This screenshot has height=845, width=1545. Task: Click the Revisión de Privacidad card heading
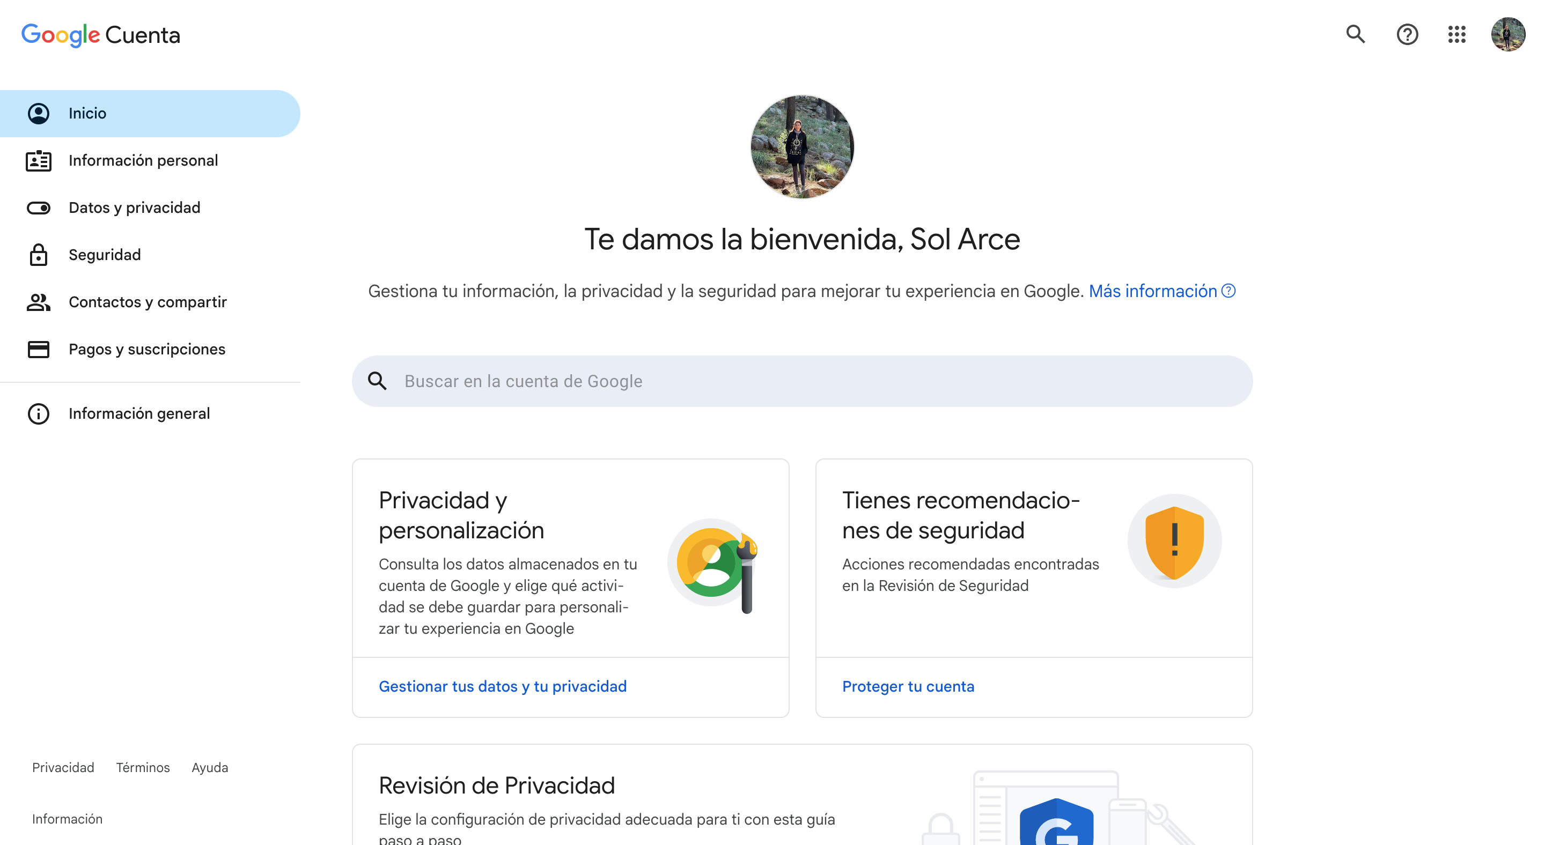(x=497, y=785)
